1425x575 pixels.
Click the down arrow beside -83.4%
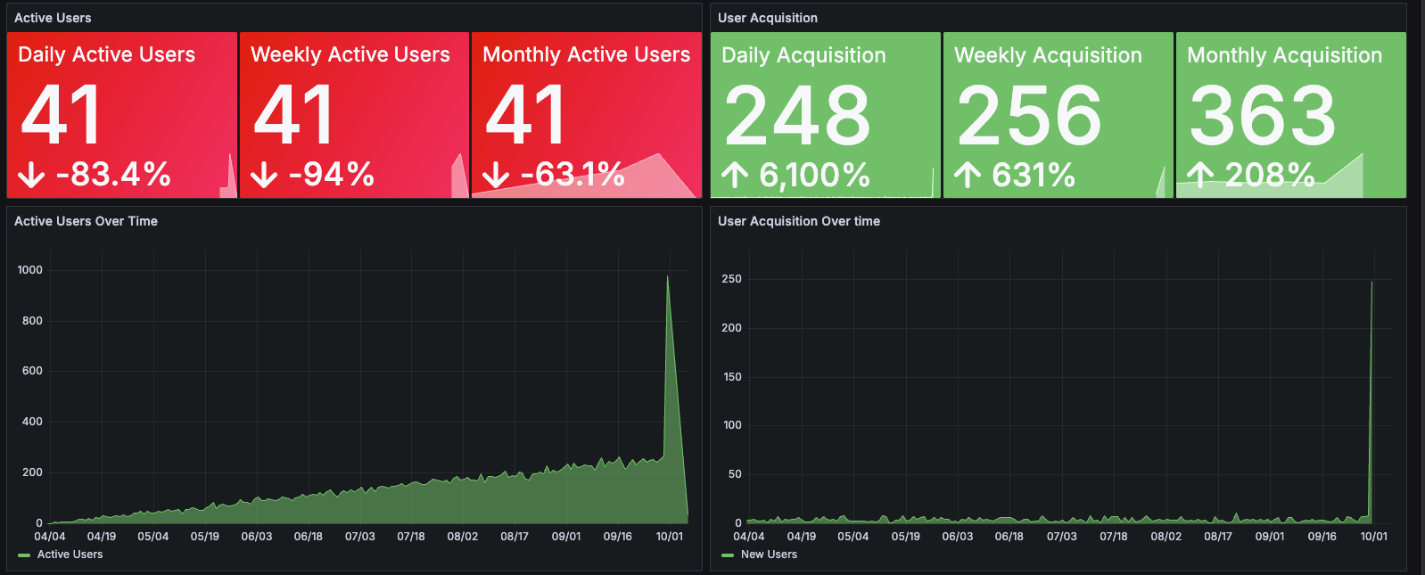click(x=31, y=175)
